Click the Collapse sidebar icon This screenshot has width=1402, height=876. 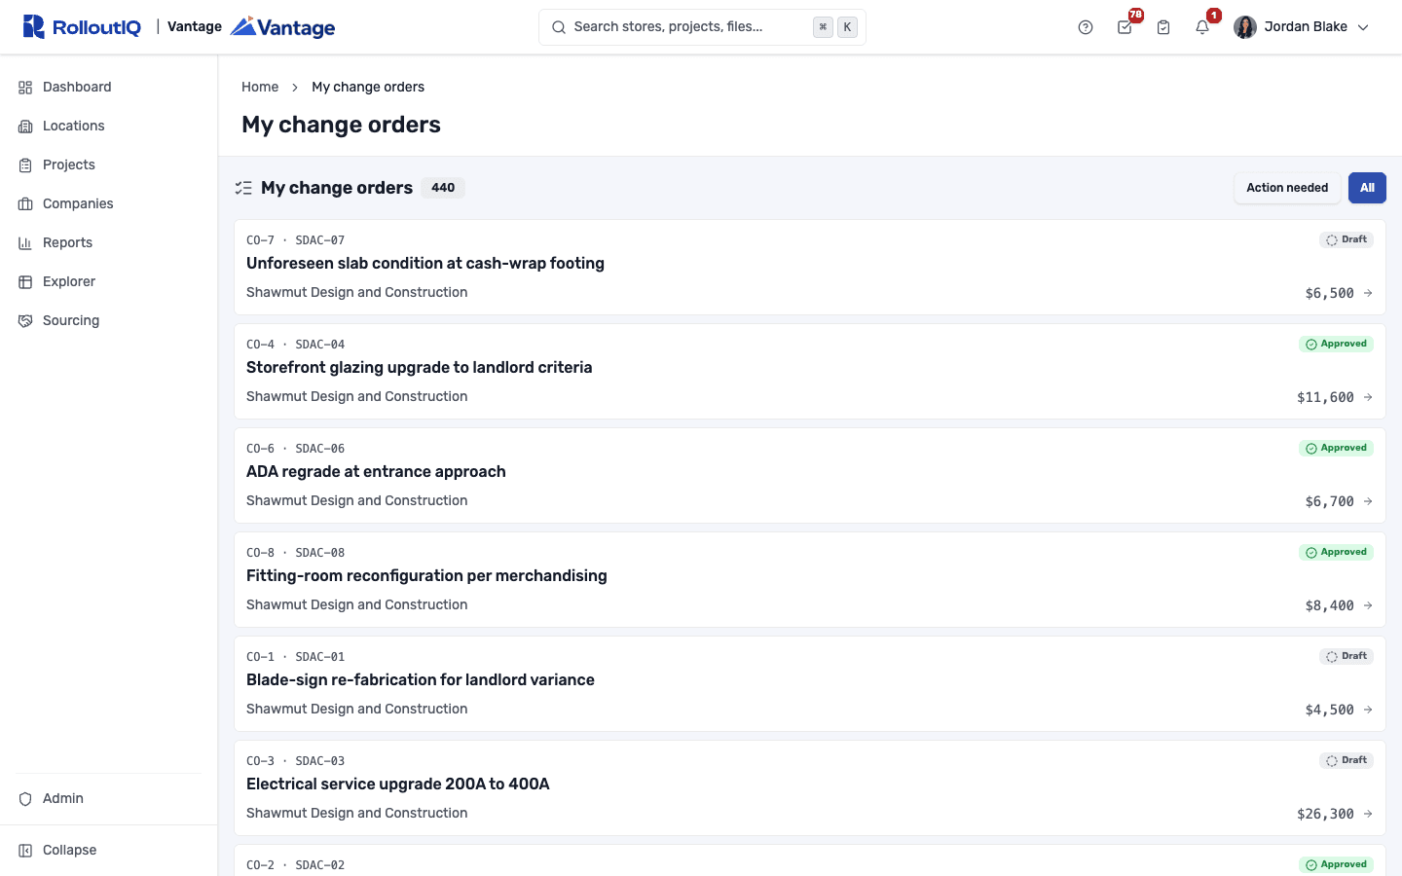[x=25, y=851]
